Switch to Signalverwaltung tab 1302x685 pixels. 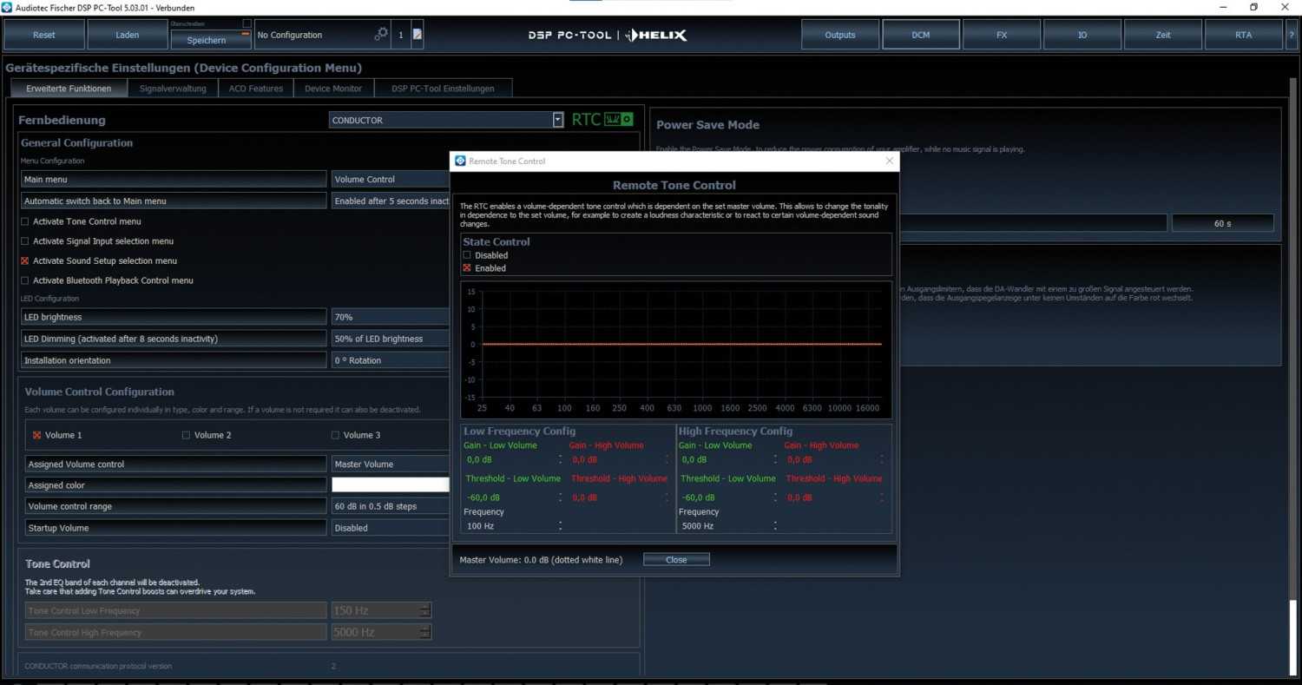tap(173, 89)
